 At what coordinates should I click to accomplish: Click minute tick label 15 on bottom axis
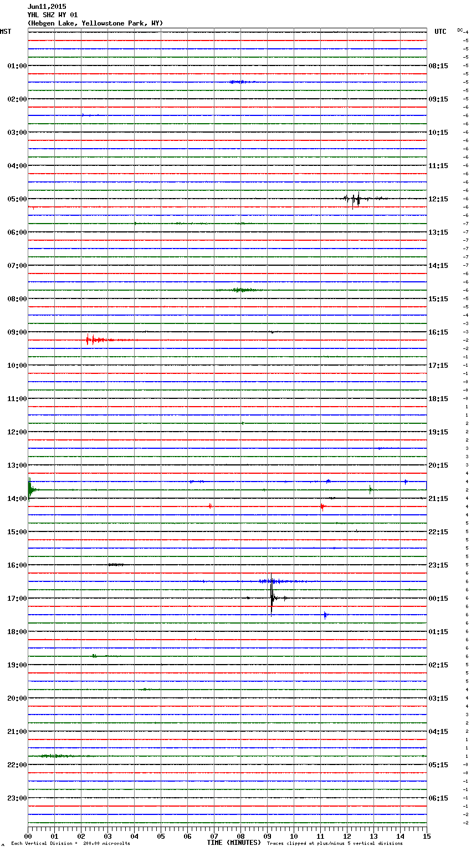pos(427,836)
